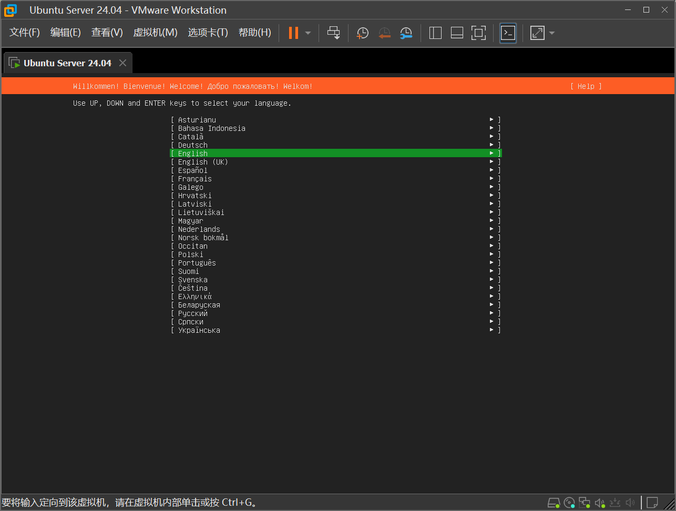Expand arrow on highlighted English row
Viewport: 676px width, 511px height.
tap(491, 154)
